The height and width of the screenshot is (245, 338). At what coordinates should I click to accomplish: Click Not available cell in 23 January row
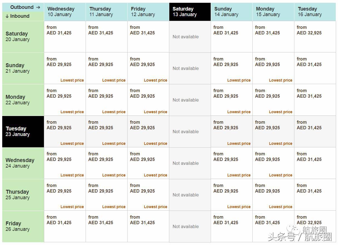pos(186,132)
